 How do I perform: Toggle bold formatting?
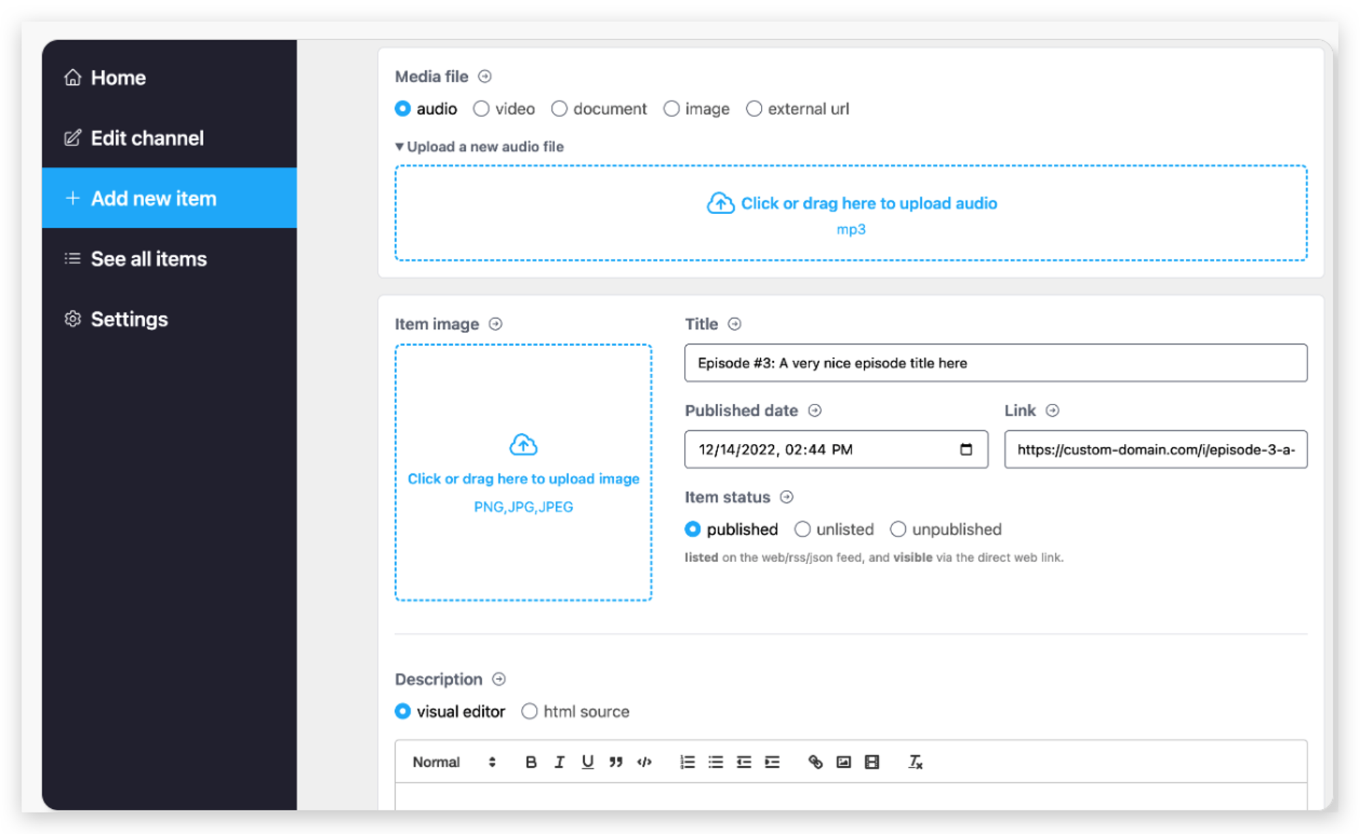coord(531,762)
